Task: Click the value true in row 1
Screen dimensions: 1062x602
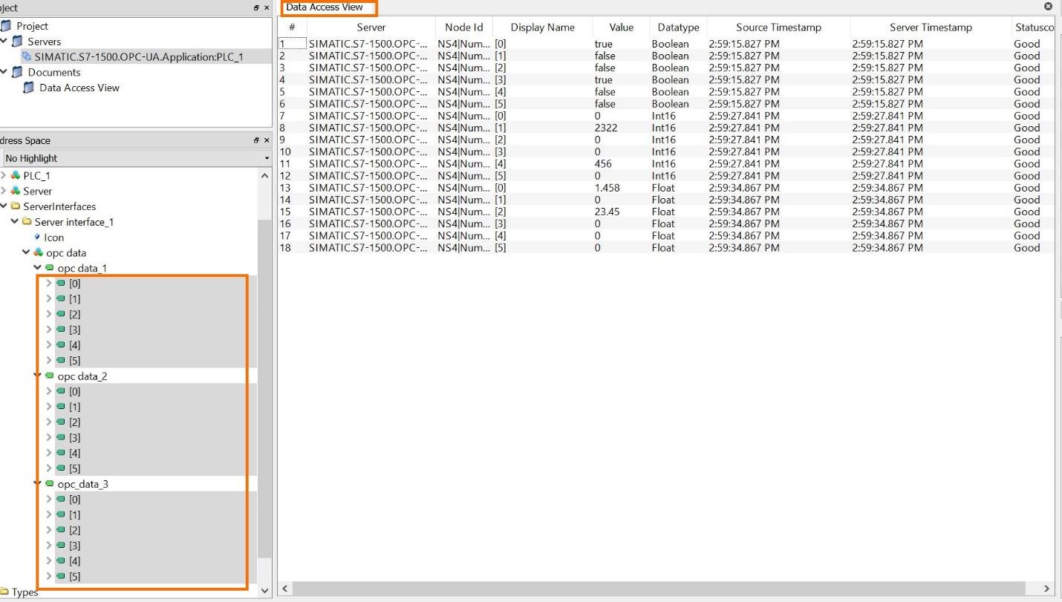Action: coord(604,44)
